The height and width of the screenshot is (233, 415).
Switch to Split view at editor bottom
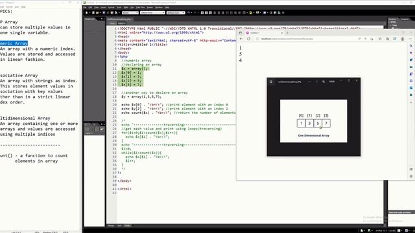119,226
